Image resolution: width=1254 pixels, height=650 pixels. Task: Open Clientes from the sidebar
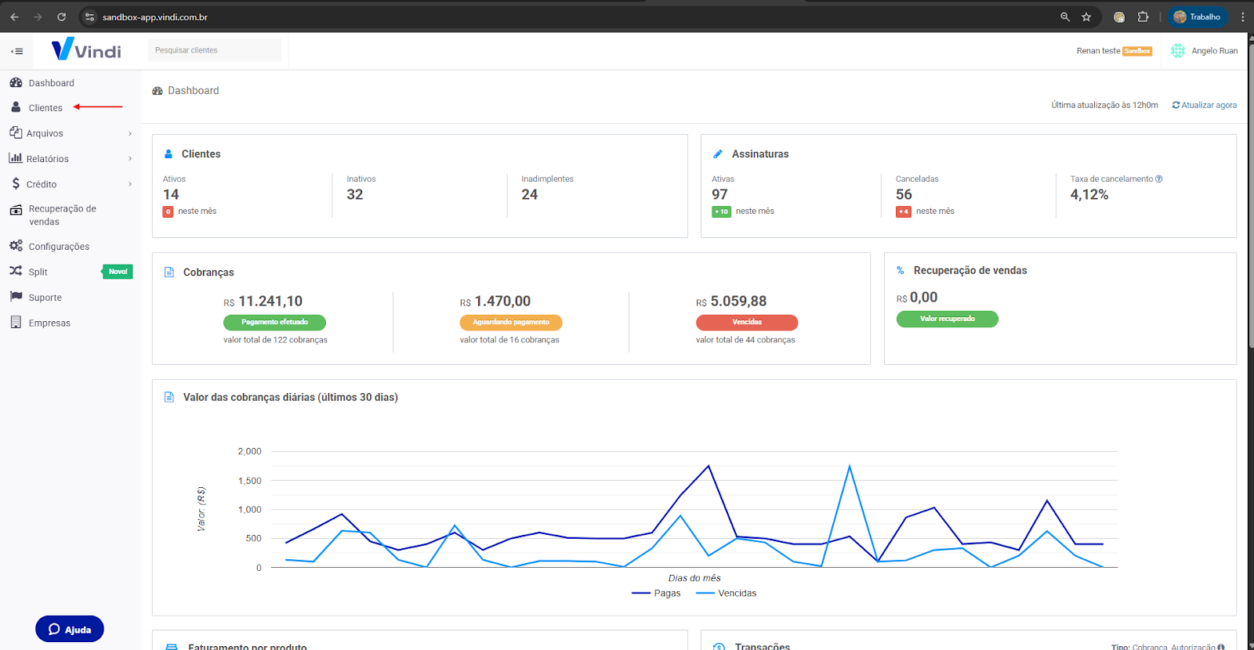(45, 108)
